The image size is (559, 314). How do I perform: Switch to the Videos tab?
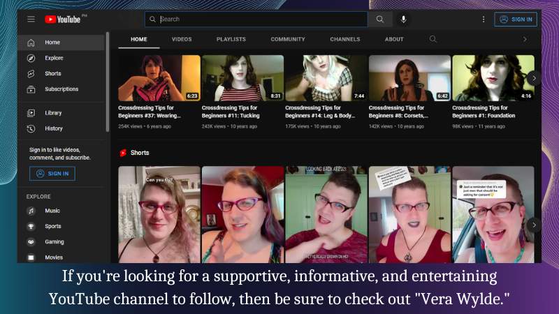click(182, 39)
